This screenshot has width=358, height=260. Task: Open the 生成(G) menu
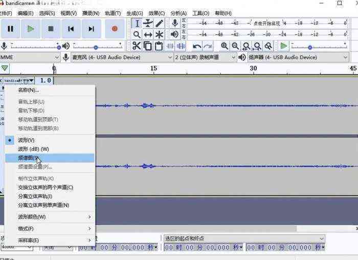pos(135,13)
